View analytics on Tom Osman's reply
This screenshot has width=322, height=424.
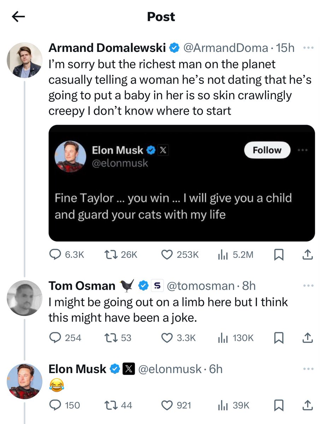[x=222, y=338]
